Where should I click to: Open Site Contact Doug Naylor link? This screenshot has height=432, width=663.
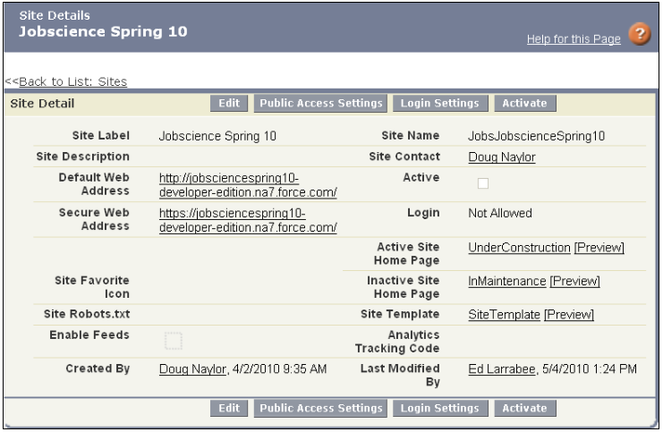click(502, 157)
